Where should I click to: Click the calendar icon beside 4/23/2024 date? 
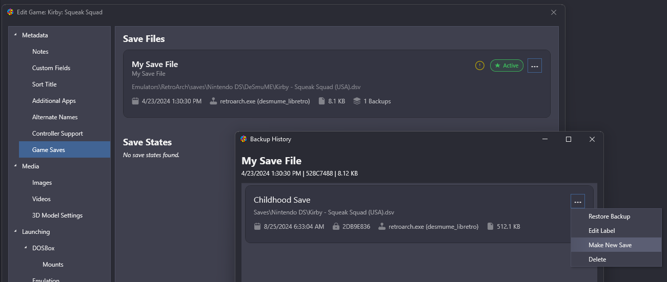[x=135, y=101]
